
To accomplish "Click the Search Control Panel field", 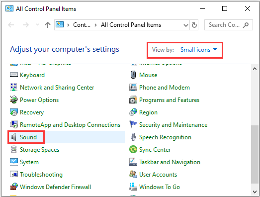I will 229,25.
